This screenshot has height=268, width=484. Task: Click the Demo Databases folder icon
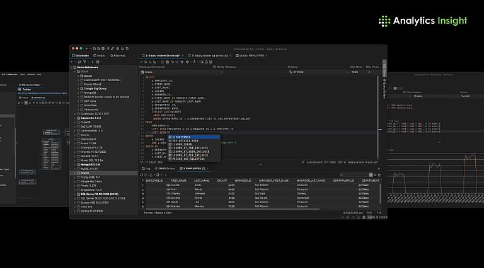click(x=75, y=67)
